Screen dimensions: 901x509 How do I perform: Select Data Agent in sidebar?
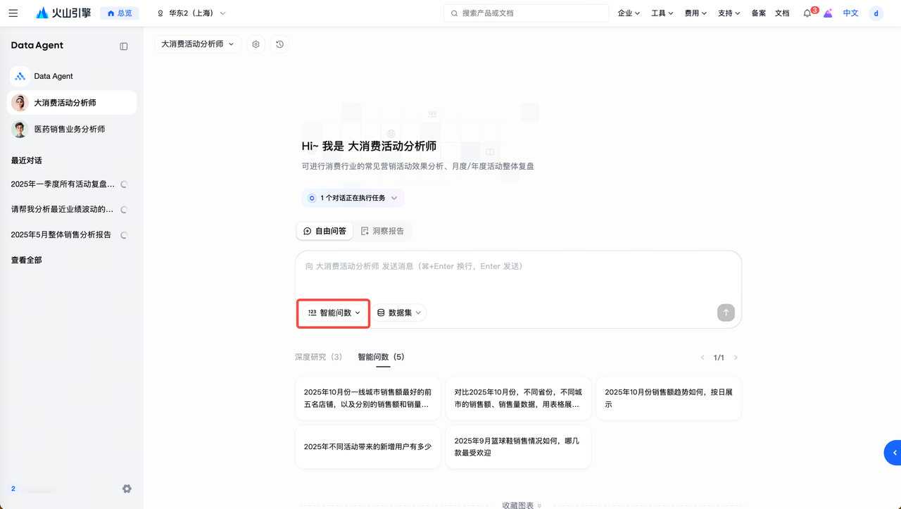[72, 76]
